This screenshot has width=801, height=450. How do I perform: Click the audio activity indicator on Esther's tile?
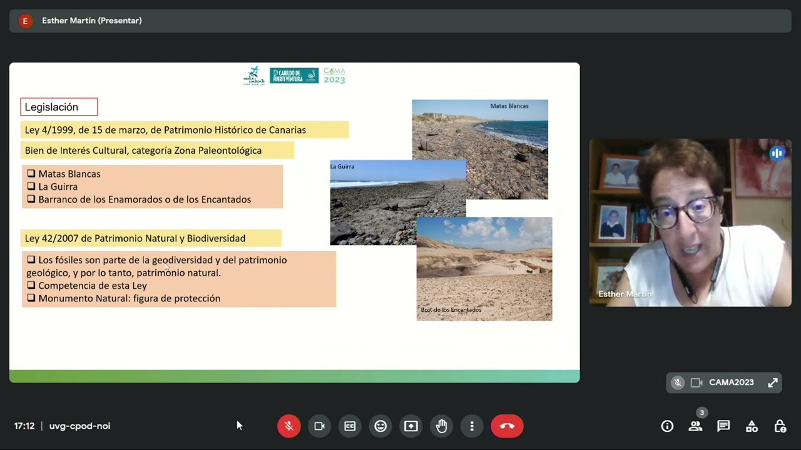777,153
